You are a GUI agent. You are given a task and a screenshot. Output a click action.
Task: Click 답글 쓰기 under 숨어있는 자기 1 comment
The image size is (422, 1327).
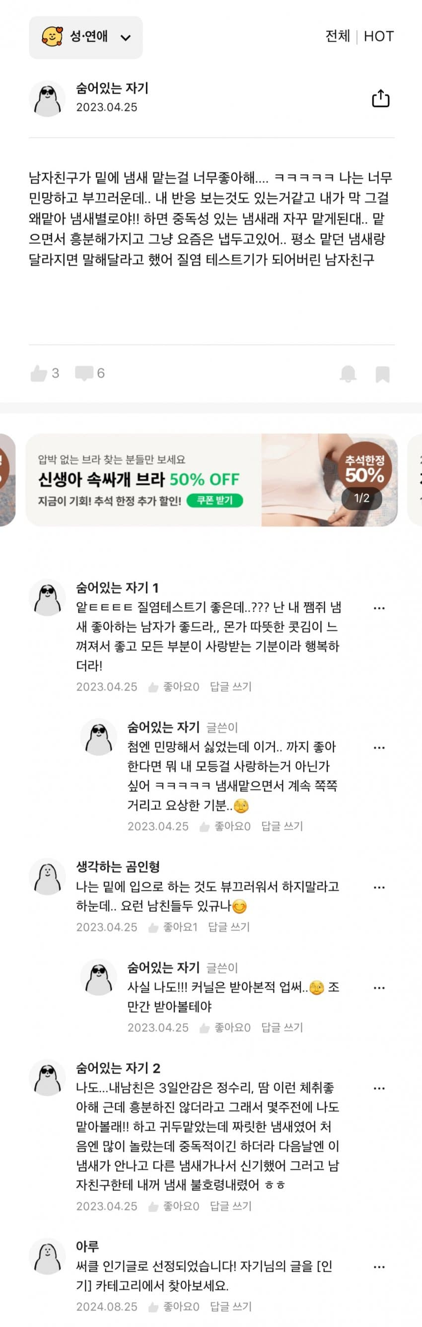(231, 687)
